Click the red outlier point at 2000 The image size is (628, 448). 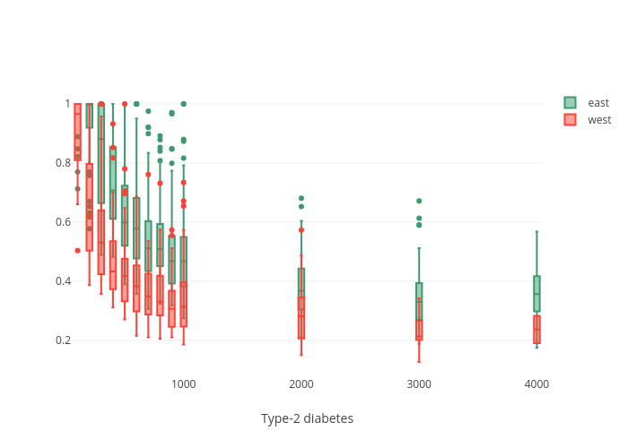(x=301, y=230)
